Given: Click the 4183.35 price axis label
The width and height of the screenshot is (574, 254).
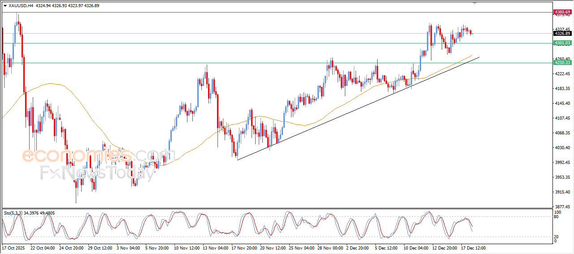Looking at the screenshot, I should point(562,89).
